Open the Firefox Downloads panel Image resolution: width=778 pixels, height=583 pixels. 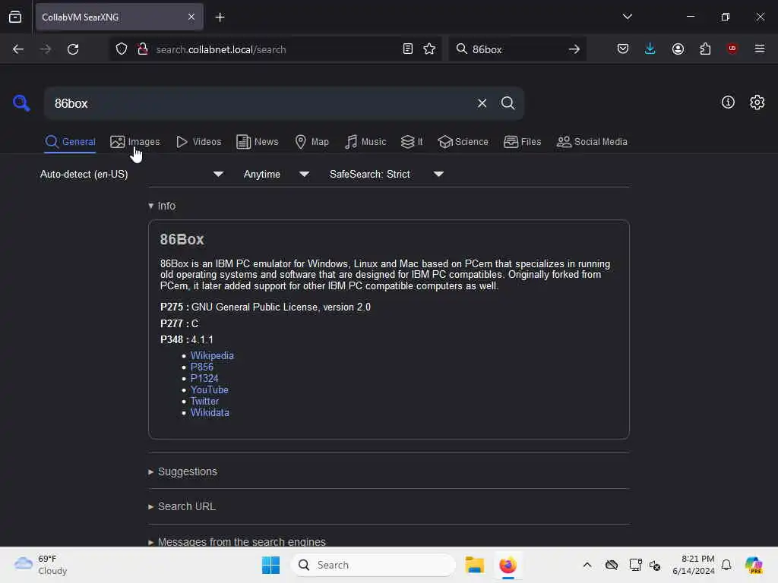pos(650,49)
